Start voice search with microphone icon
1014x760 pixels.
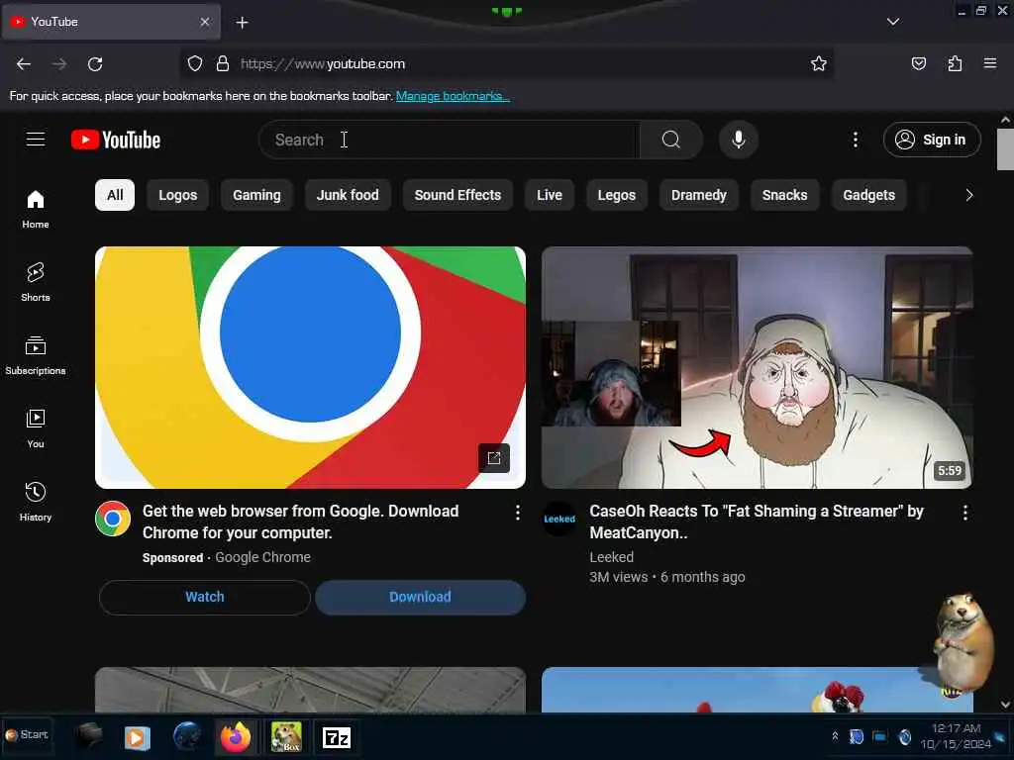click(x=738, y=140)
